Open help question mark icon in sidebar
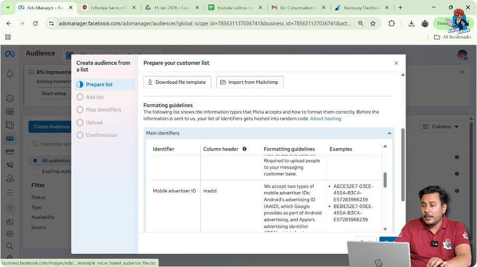This screenshot has height=267, width=477. point(10,209)
